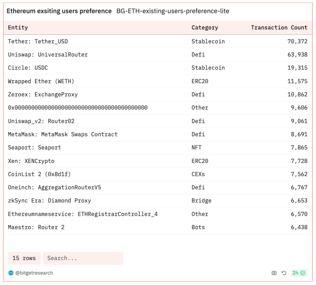Open the Ethereum exsiting users preference title

pyautogui.click(x=59, y=11)
